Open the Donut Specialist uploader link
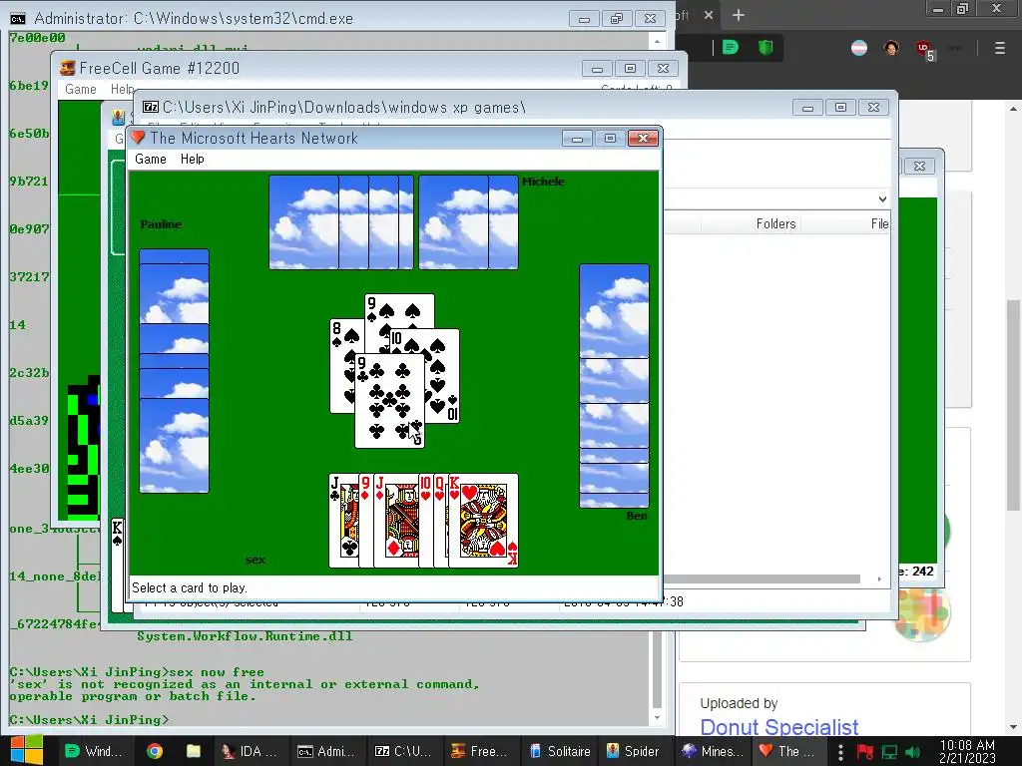This screenshot has width=1022, height=766. point(778,726)
